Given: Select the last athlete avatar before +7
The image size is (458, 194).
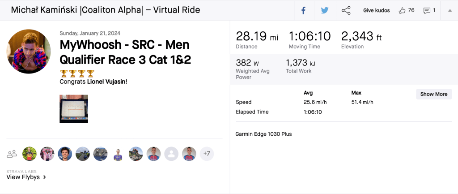Looking at the screenshot, I should pos(189,154).
